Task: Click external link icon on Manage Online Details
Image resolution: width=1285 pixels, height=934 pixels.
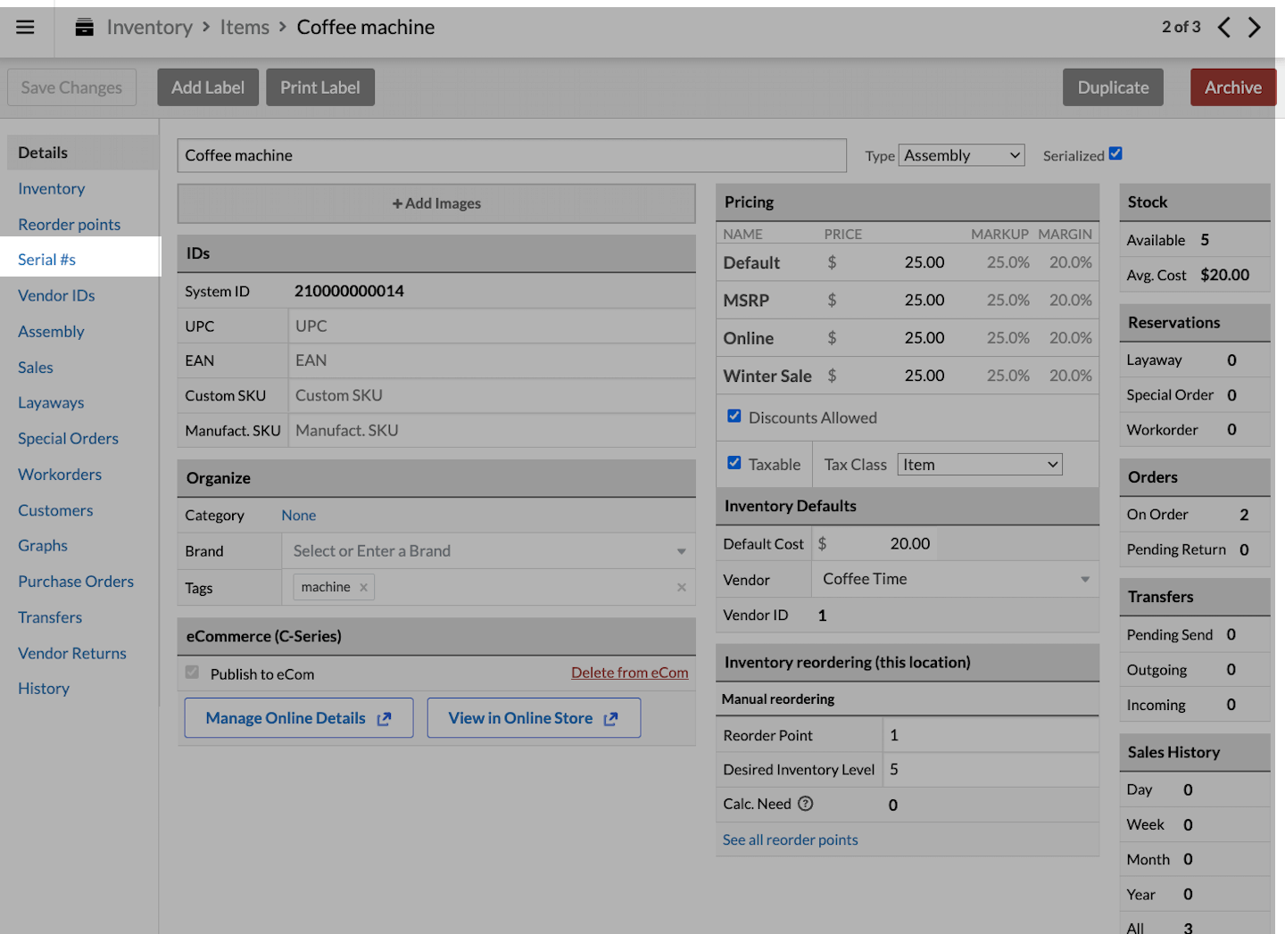Action: [385, 719]
